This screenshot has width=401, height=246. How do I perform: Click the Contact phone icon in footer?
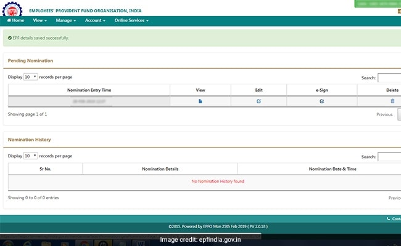point(389,218)
